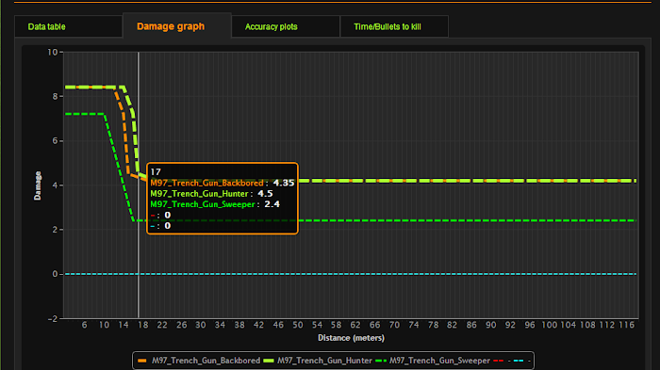Viewport: 660px width, 370px height.
Task: Click the green Sweeper legend color marker
Action: coord(381,361)
